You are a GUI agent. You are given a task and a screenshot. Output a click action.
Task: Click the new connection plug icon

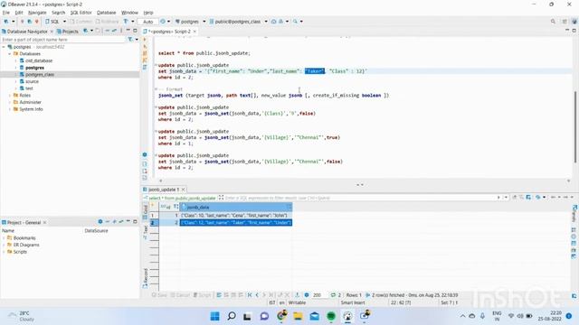coord(6,22)
